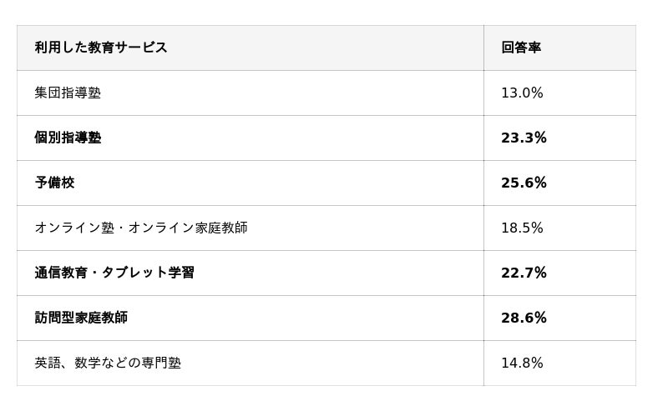Click the 22.7% value cell
Screen dimensions: 668x411
click(x=524, y=273)
